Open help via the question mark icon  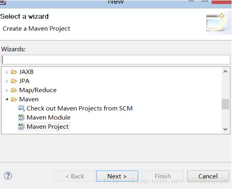coord(8,175)
